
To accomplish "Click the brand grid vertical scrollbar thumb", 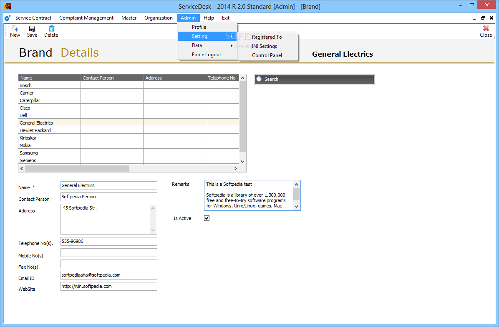I will pos(242,117).
